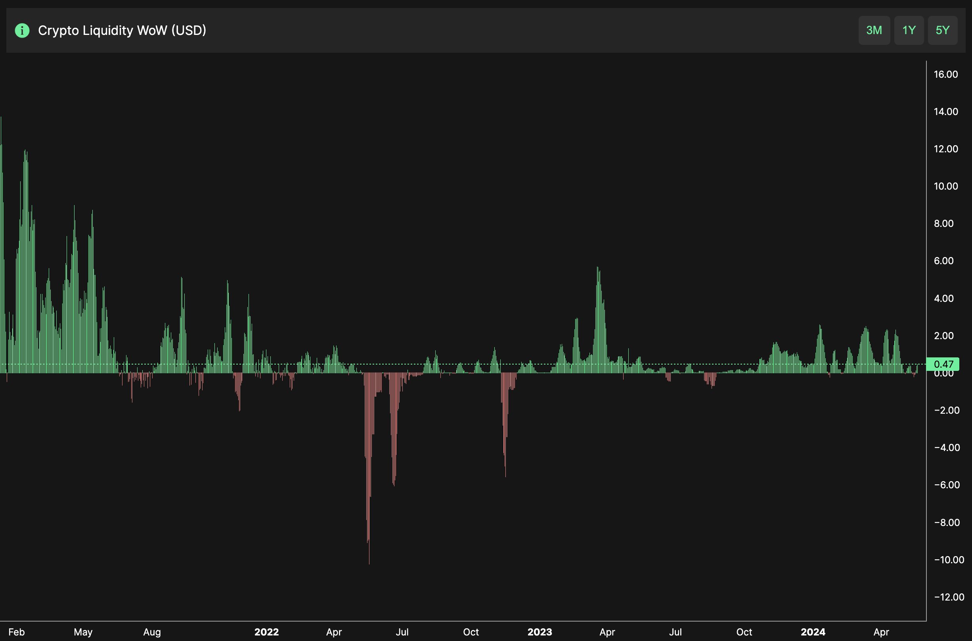The image size is (972, 641).
Task: Click the Feb label on the time axis
Action: [17, 632]
